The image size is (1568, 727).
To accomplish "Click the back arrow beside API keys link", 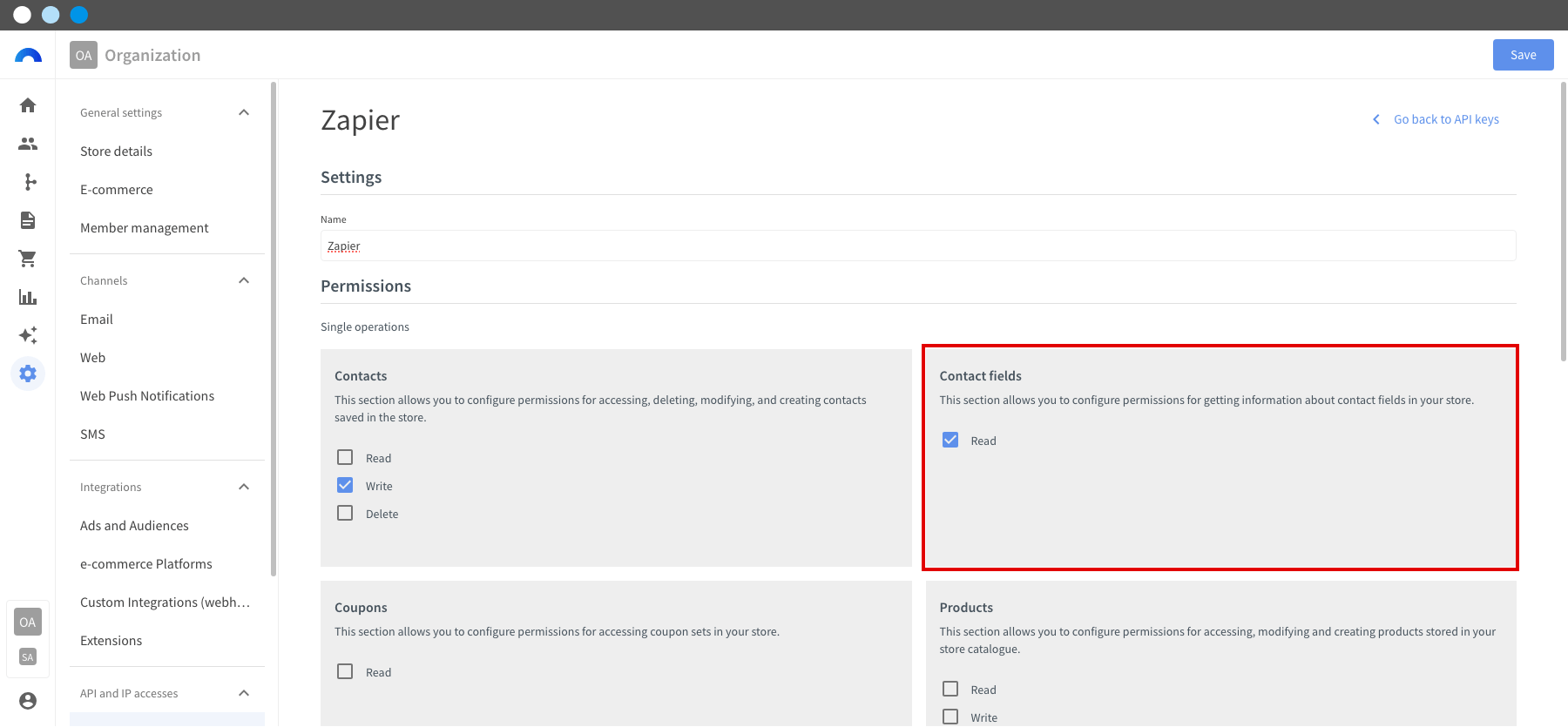I will [x=1376, y=119].
